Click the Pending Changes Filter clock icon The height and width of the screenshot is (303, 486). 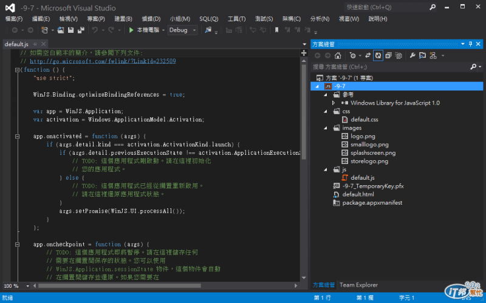tap(353, 55)
